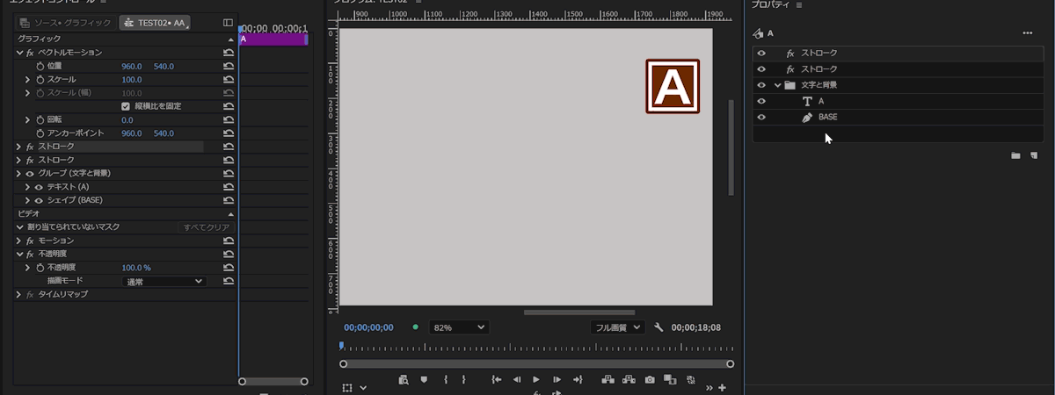This screenshot has width=1055, height=395.
Task: Reset the ベクトルモーション effect
Action: click(229, 53)
